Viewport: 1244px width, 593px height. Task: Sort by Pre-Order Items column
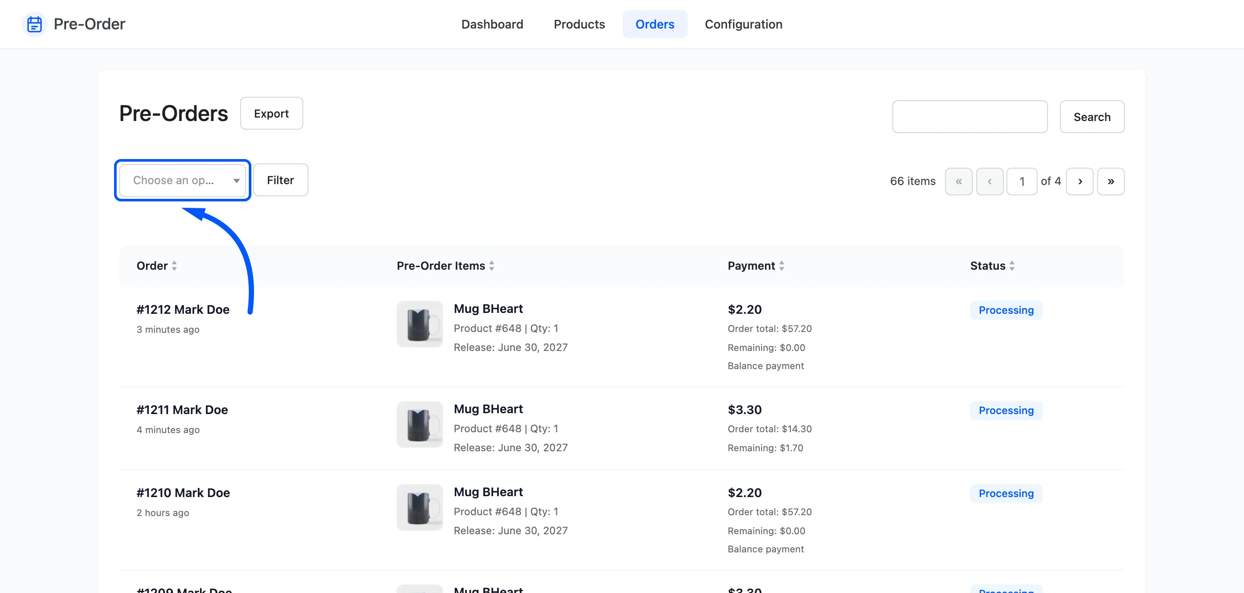pyautogui.click(x=445, y=266)
